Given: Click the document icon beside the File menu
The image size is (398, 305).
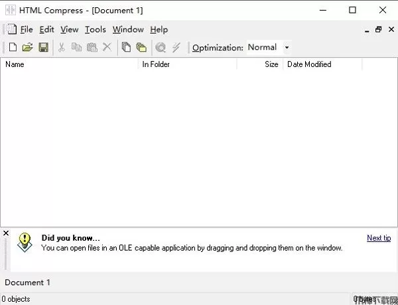Looking at the screenshot, I should point(11,29).
